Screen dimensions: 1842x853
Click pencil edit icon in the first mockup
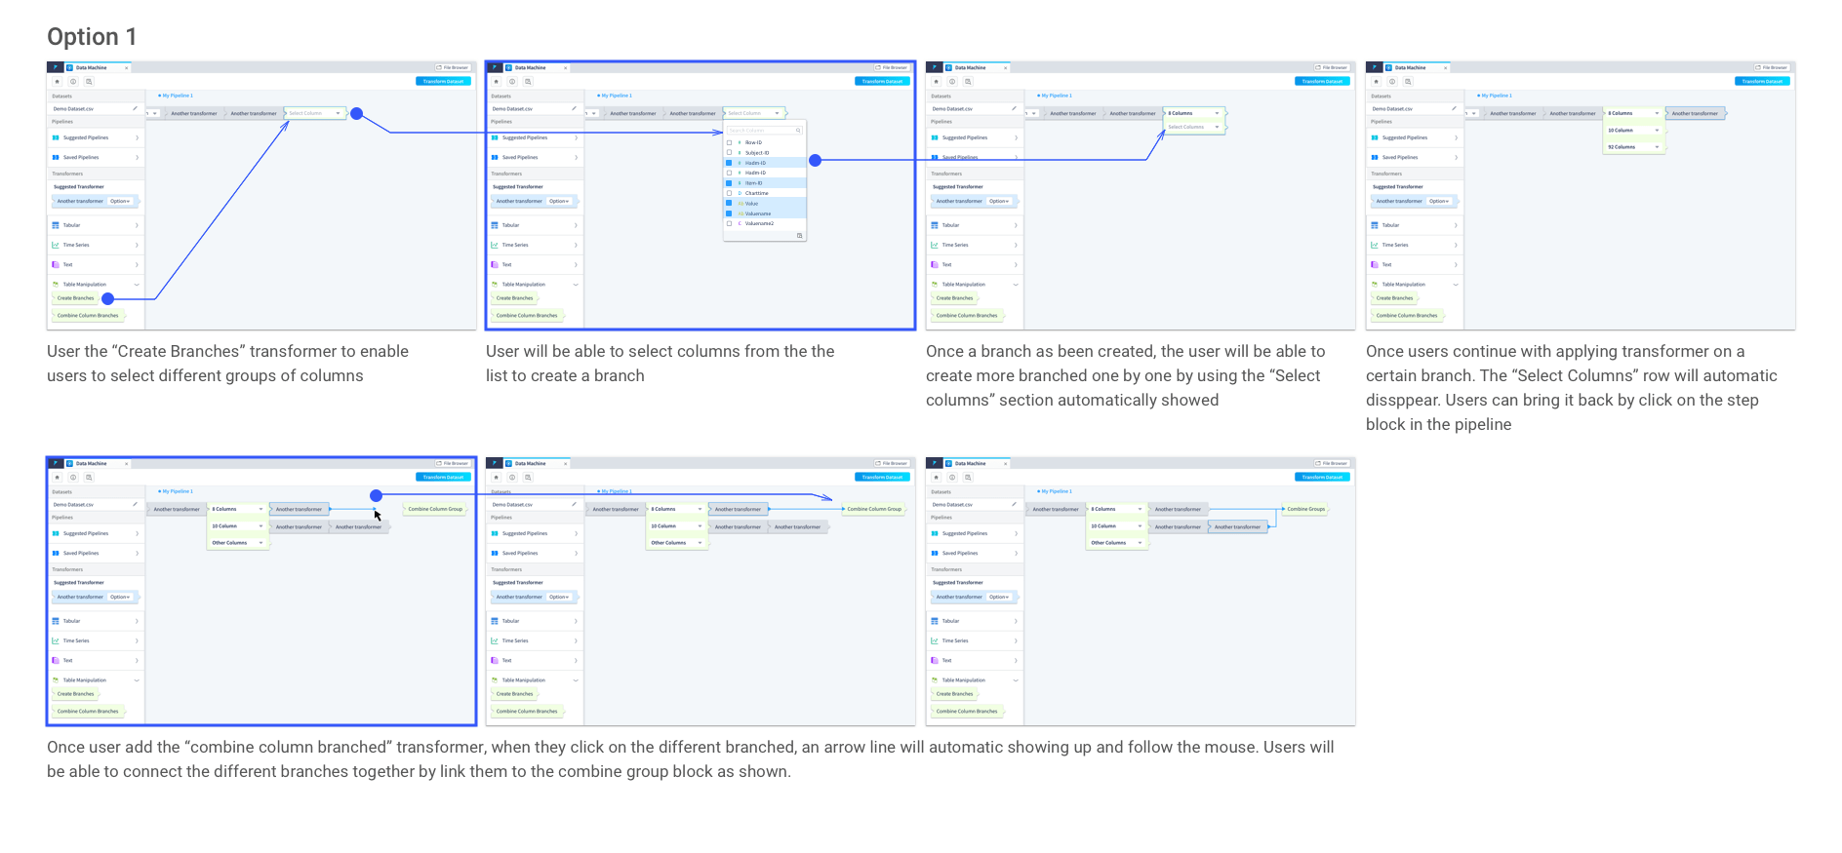[135, 108]
